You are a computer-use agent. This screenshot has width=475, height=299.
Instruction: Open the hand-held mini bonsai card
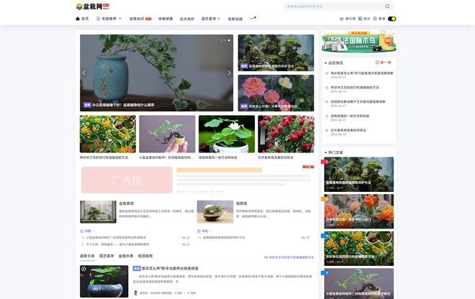[x=167, y=134]
